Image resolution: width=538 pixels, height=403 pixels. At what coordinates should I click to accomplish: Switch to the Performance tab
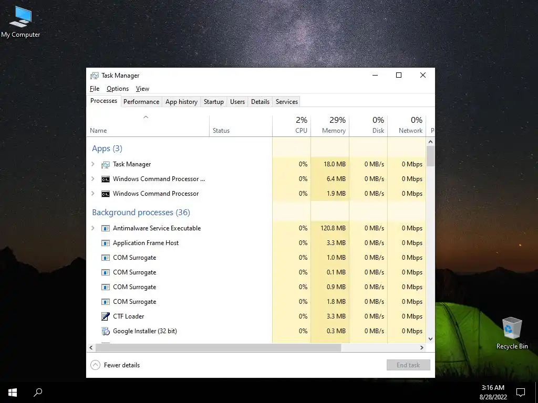141,102
